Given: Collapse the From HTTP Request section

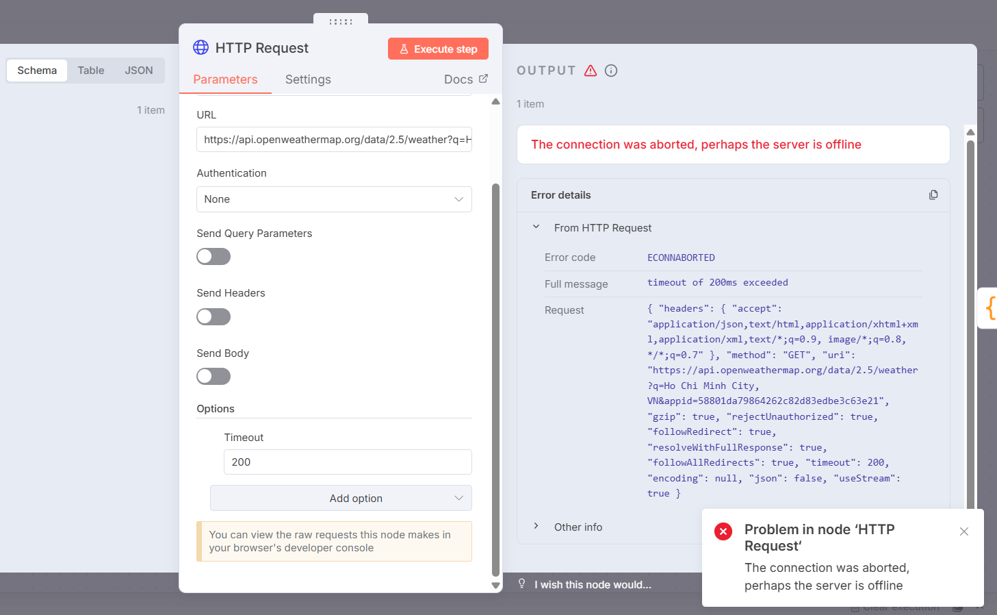Looking at the screenshot, I should coord(536,227).
